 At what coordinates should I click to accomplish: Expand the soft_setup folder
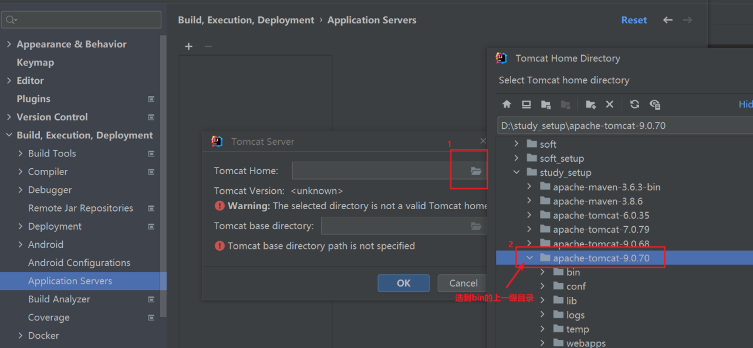tap(516, 158)
